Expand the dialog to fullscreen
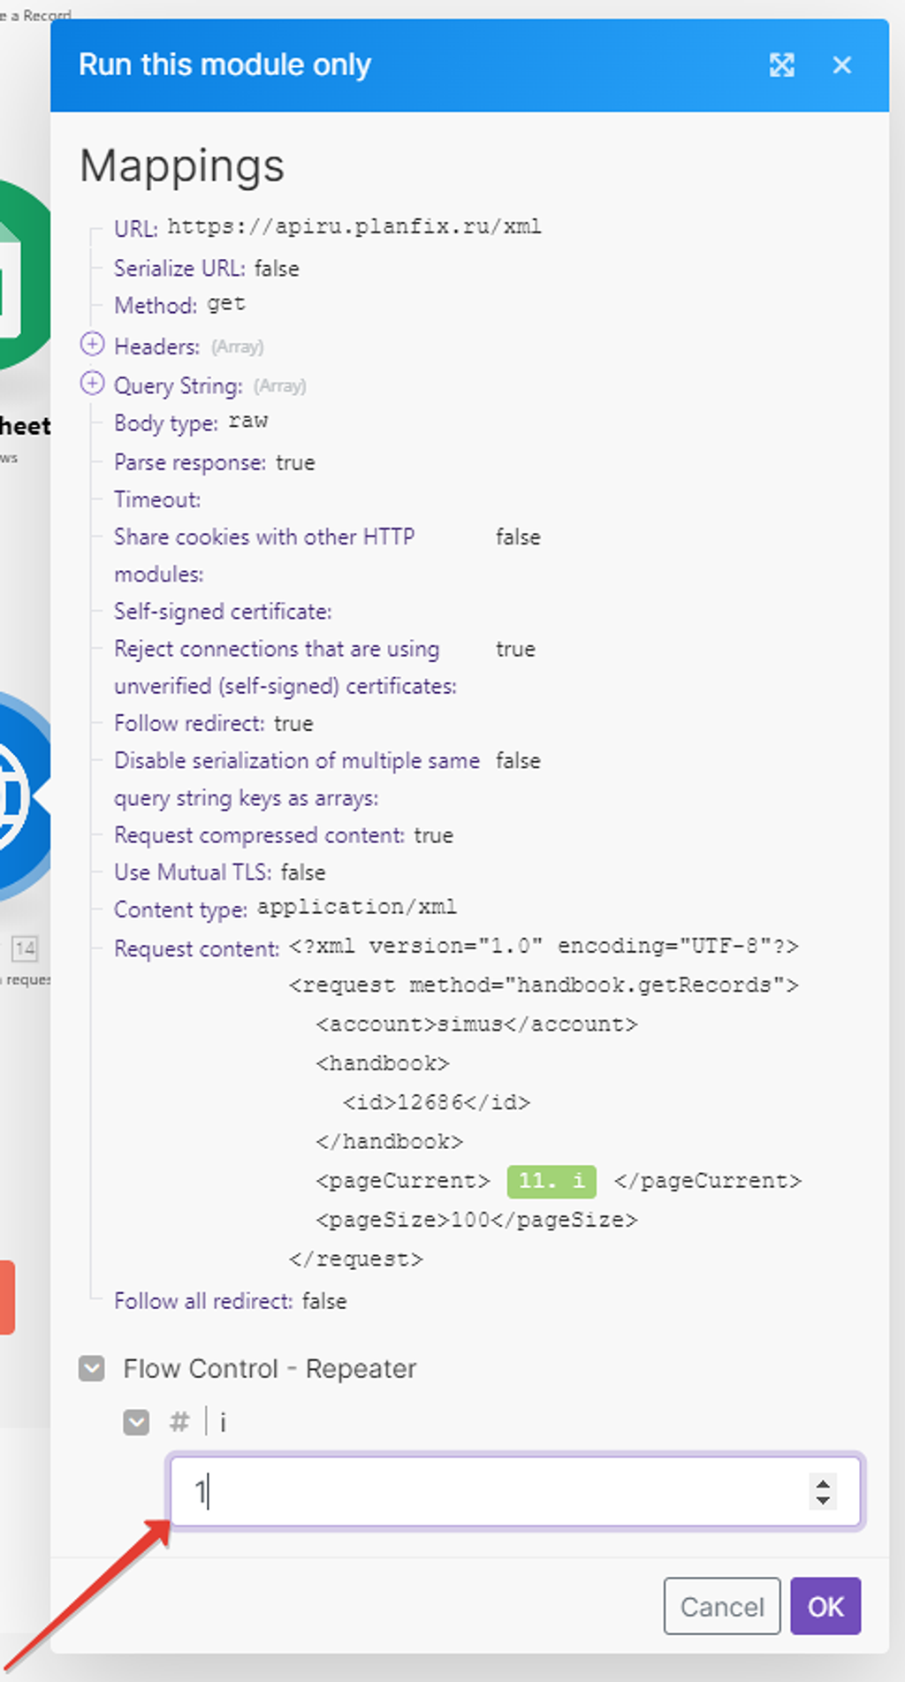 (x=781, y=65)
